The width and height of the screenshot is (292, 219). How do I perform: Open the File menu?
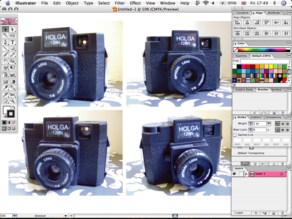[44, 3]
